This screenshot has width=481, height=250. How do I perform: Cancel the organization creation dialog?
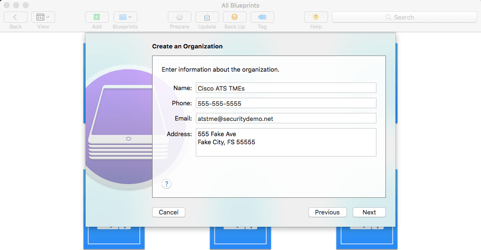[169, 213]
